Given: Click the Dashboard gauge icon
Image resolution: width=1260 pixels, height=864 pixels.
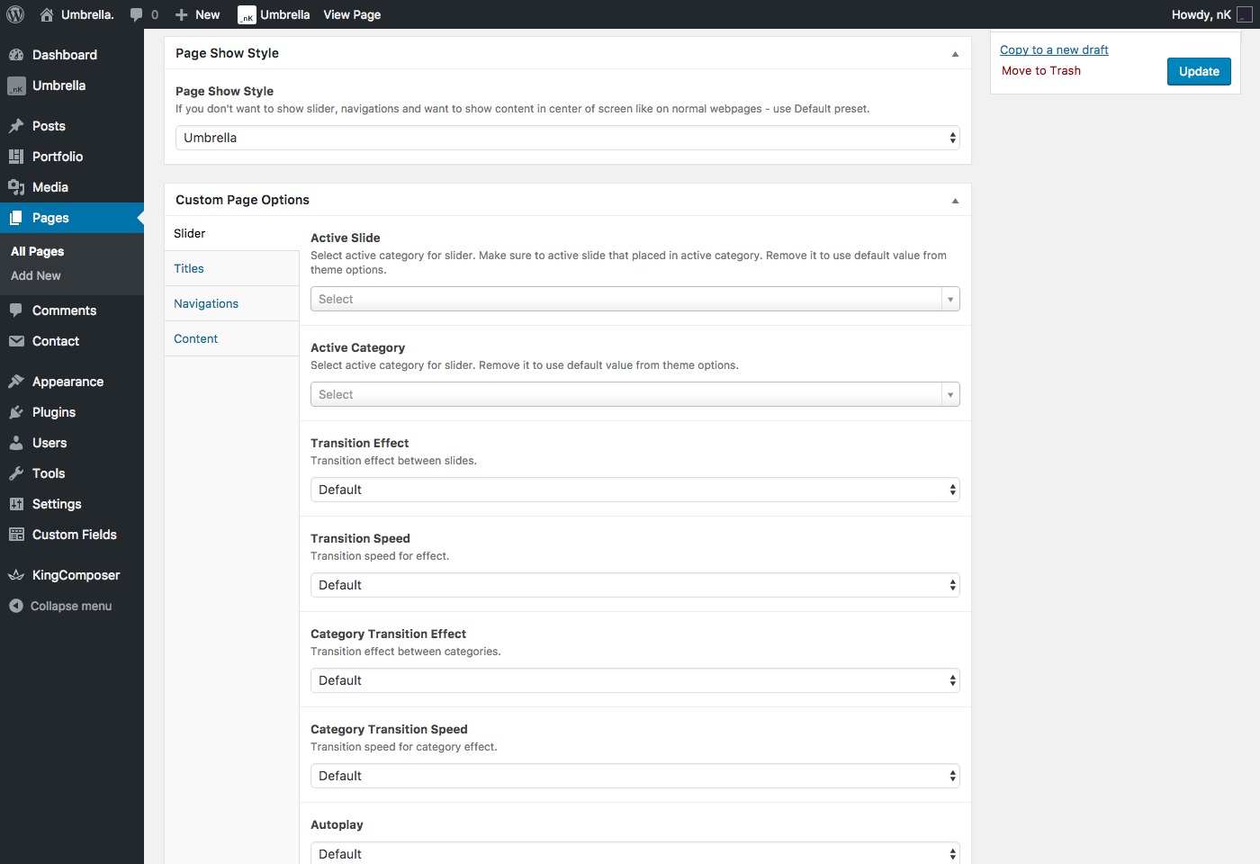Looking at the screenshot, I should coord(16,55).
